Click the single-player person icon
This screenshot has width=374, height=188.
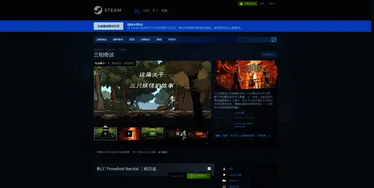(224, 169)
